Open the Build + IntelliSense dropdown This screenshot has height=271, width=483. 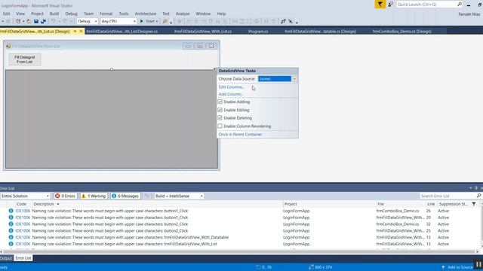(x=202, y=196)
